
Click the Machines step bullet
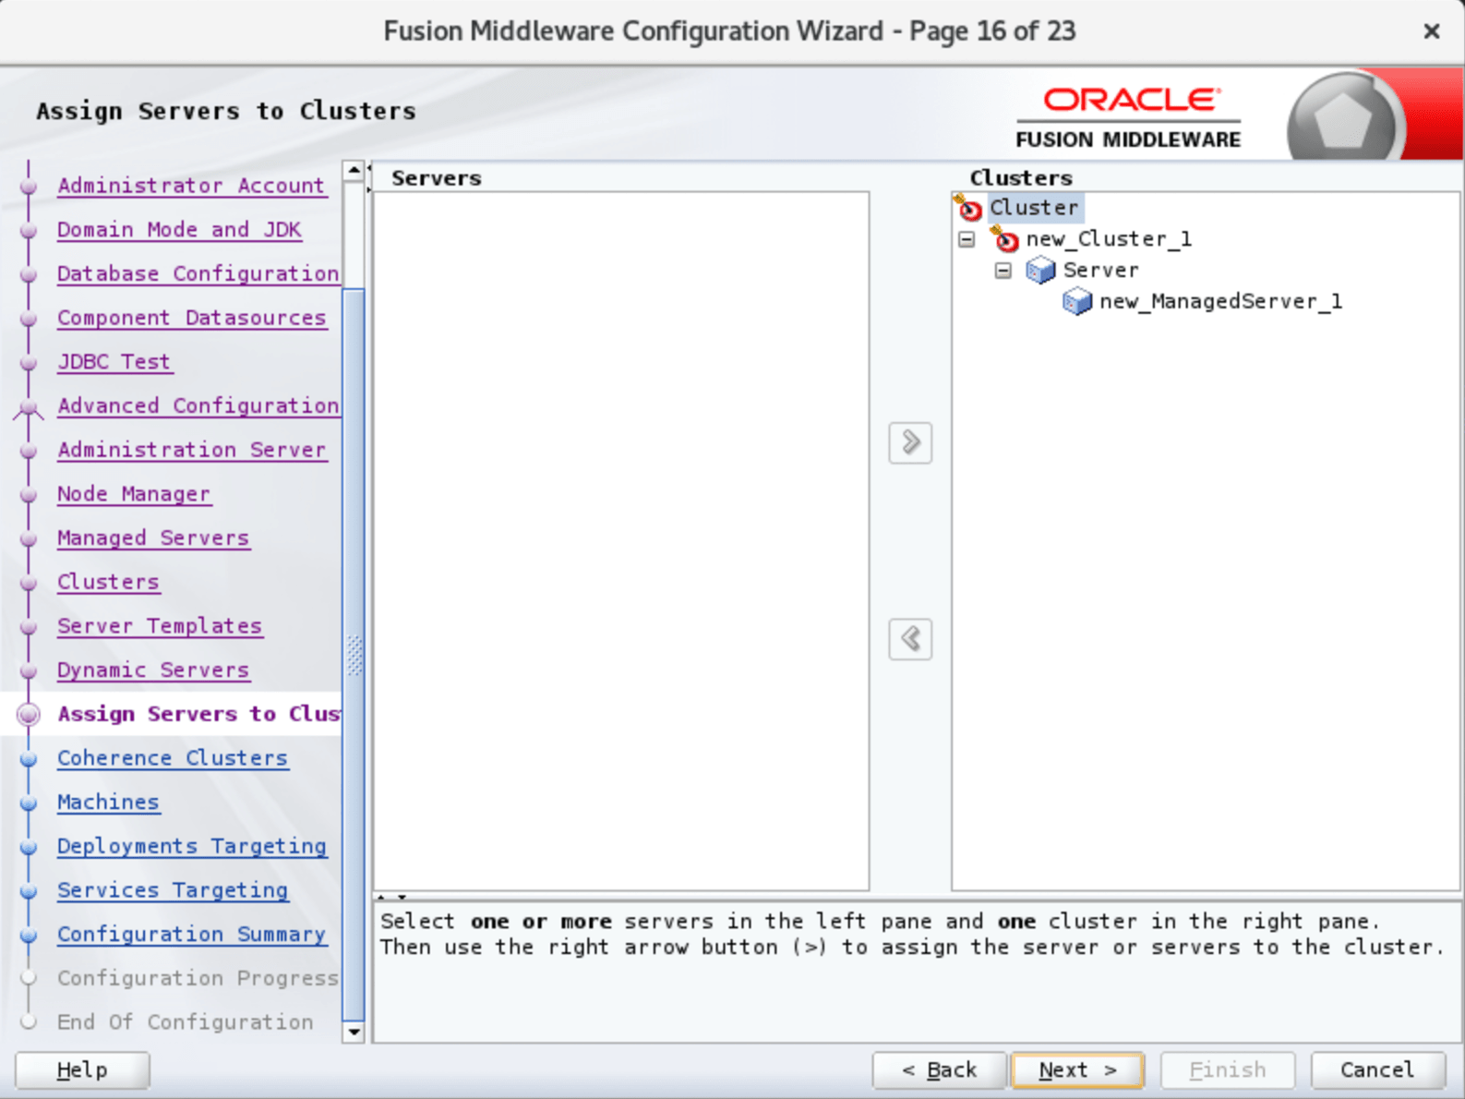tap(29, 803)
